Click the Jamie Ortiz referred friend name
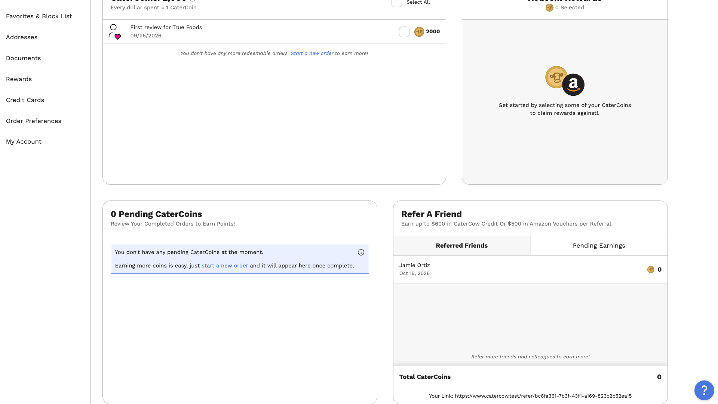718x404 pixels. click(x=414, y=266)
